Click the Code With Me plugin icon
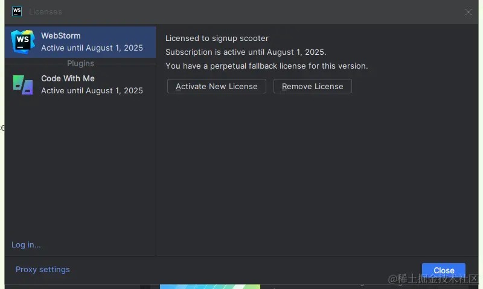The width and height of the screenshot is (483, 289). pyautogui.click(x=23, y=84)
